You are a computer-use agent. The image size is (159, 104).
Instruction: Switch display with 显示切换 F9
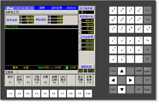(x=81, y=80)
